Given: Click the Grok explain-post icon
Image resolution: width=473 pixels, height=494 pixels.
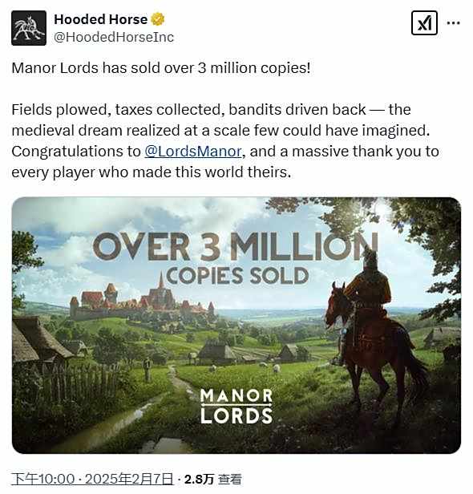Looking at the screenshot, I should point(424,22).
